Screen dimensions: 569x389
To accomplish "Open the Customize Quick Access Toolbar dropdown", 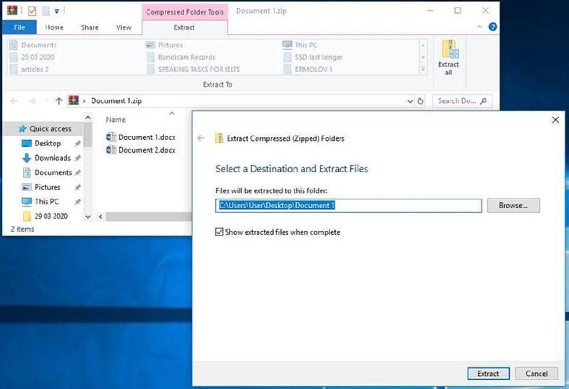I will coord(56,11).
